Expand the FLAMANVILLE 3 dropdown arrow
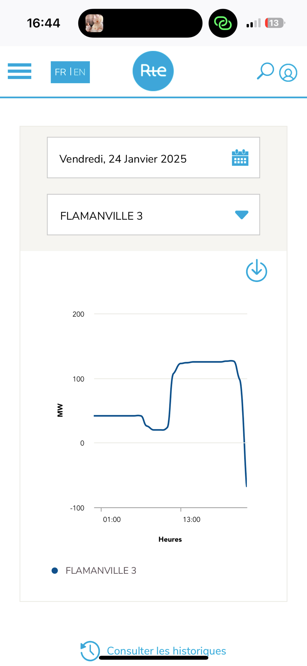The height and width of the screenshot is (666, 307). 241,215
